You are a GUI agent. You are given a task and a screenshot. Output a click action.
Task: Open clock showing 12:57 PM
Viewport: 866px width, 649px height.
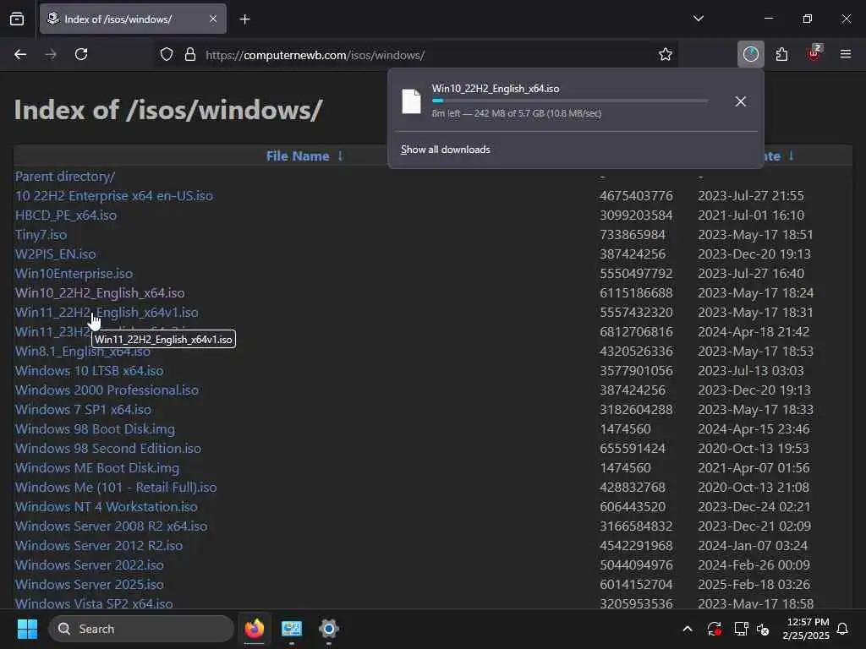tap(806, 629)
